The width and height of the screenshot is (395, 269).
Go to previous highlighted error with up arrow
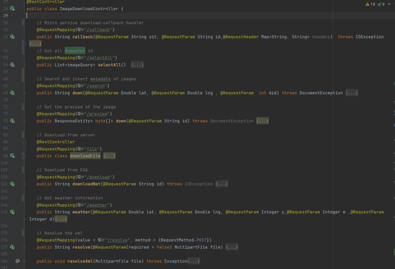point(389,4)
